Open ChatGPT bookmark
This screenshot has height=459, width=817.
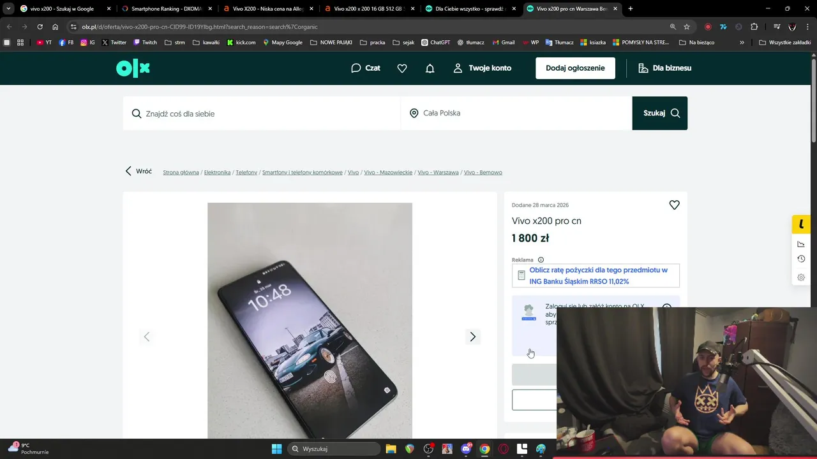coord(435,42)
